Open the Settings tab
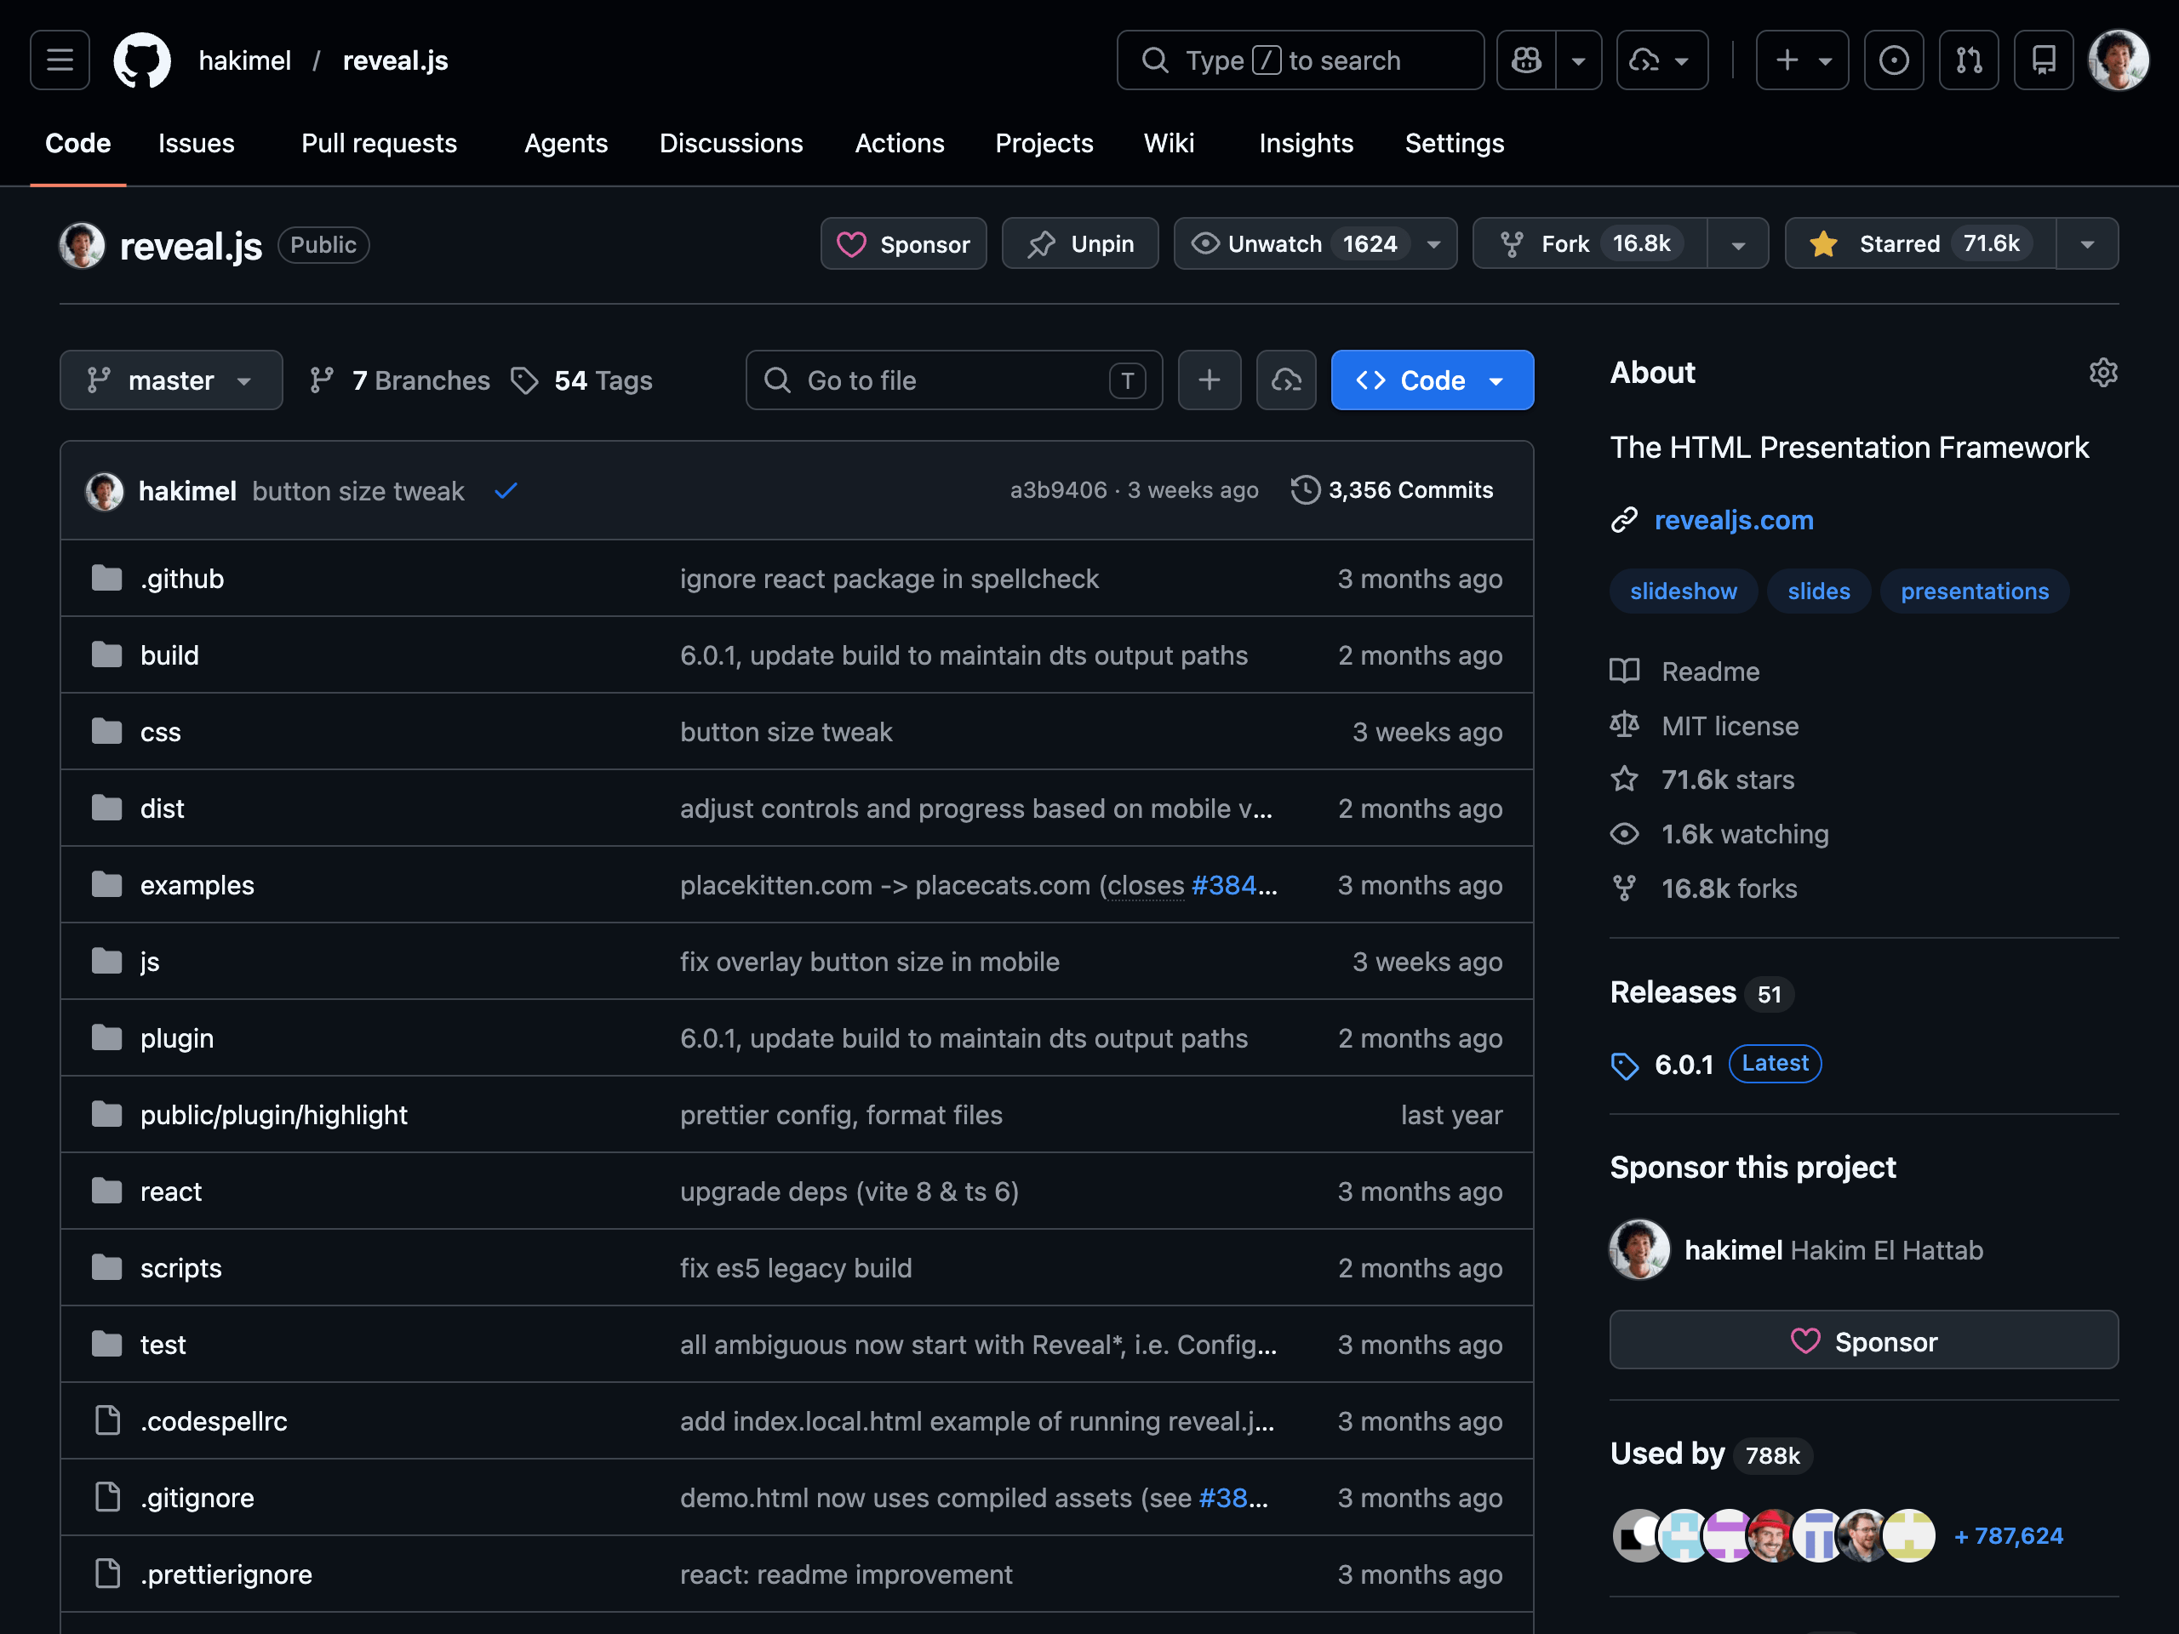 (x=1454, y=143)
